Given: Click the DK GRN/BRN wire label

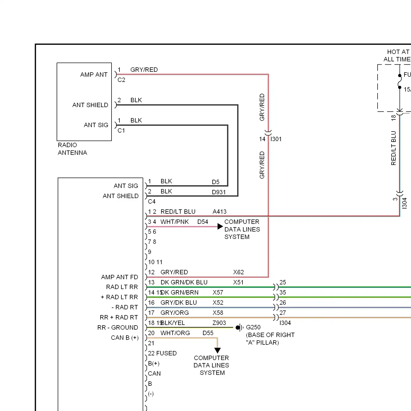Looking at the screenshot, I should click(179, 292).
